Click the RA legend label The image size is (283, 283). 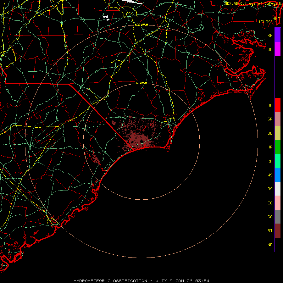270,161
